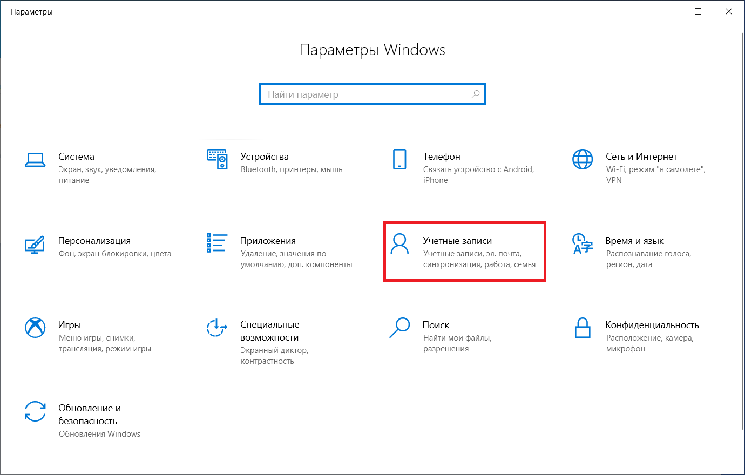Click the Время и язык clock icon
The height and width of the screenshot is (475, 745).
point(582,243)
